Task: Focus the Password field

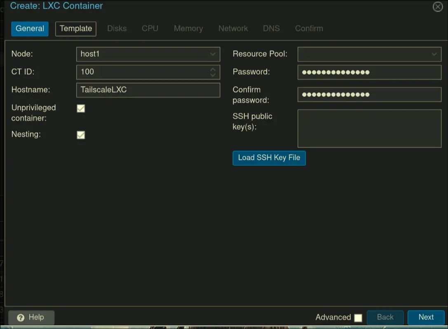Action: coord(369,72)
